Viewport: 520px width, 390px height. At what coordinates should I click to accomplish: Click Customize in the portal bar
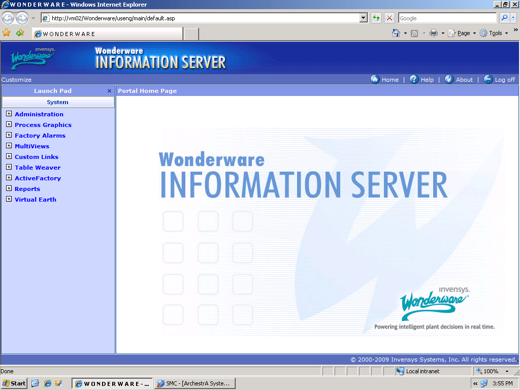coord(16,80)
